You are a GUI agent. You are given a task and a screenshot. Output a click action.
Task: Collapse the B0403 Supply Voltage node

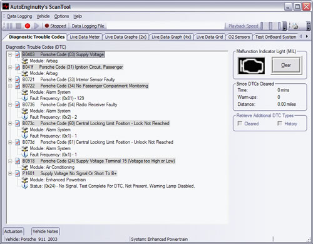tap(10, 54)
